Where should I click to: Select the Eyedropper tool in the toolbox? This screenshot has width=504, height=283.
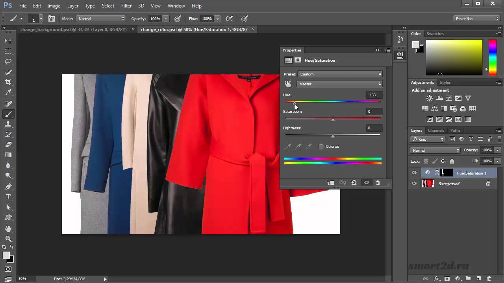pos(8,93)
